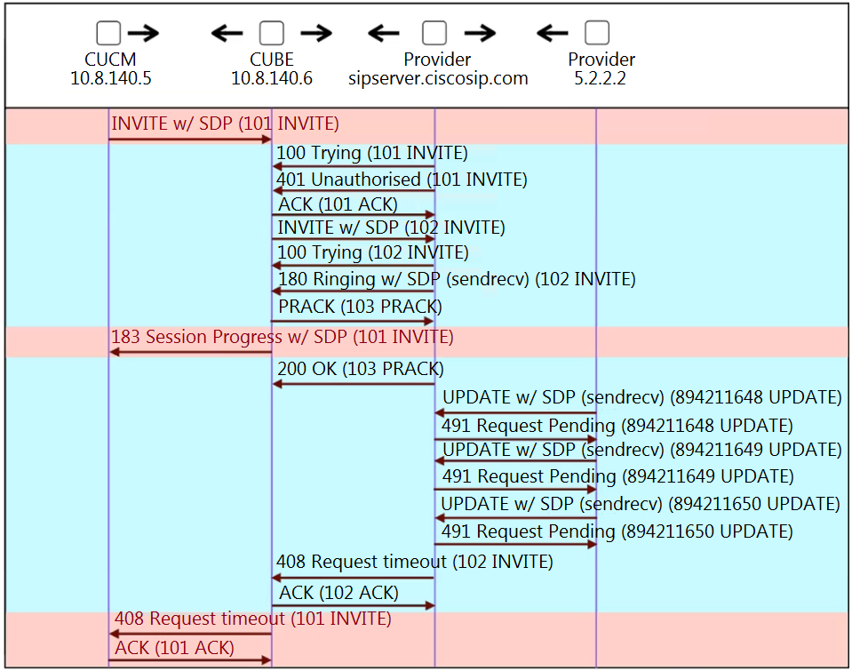
Task: Open the 183 Session Progress message
Action: click(x=282, y=338)
